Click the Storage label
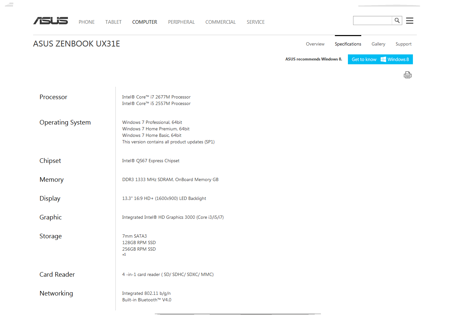463x315 pixels. [x=50, y=236]
